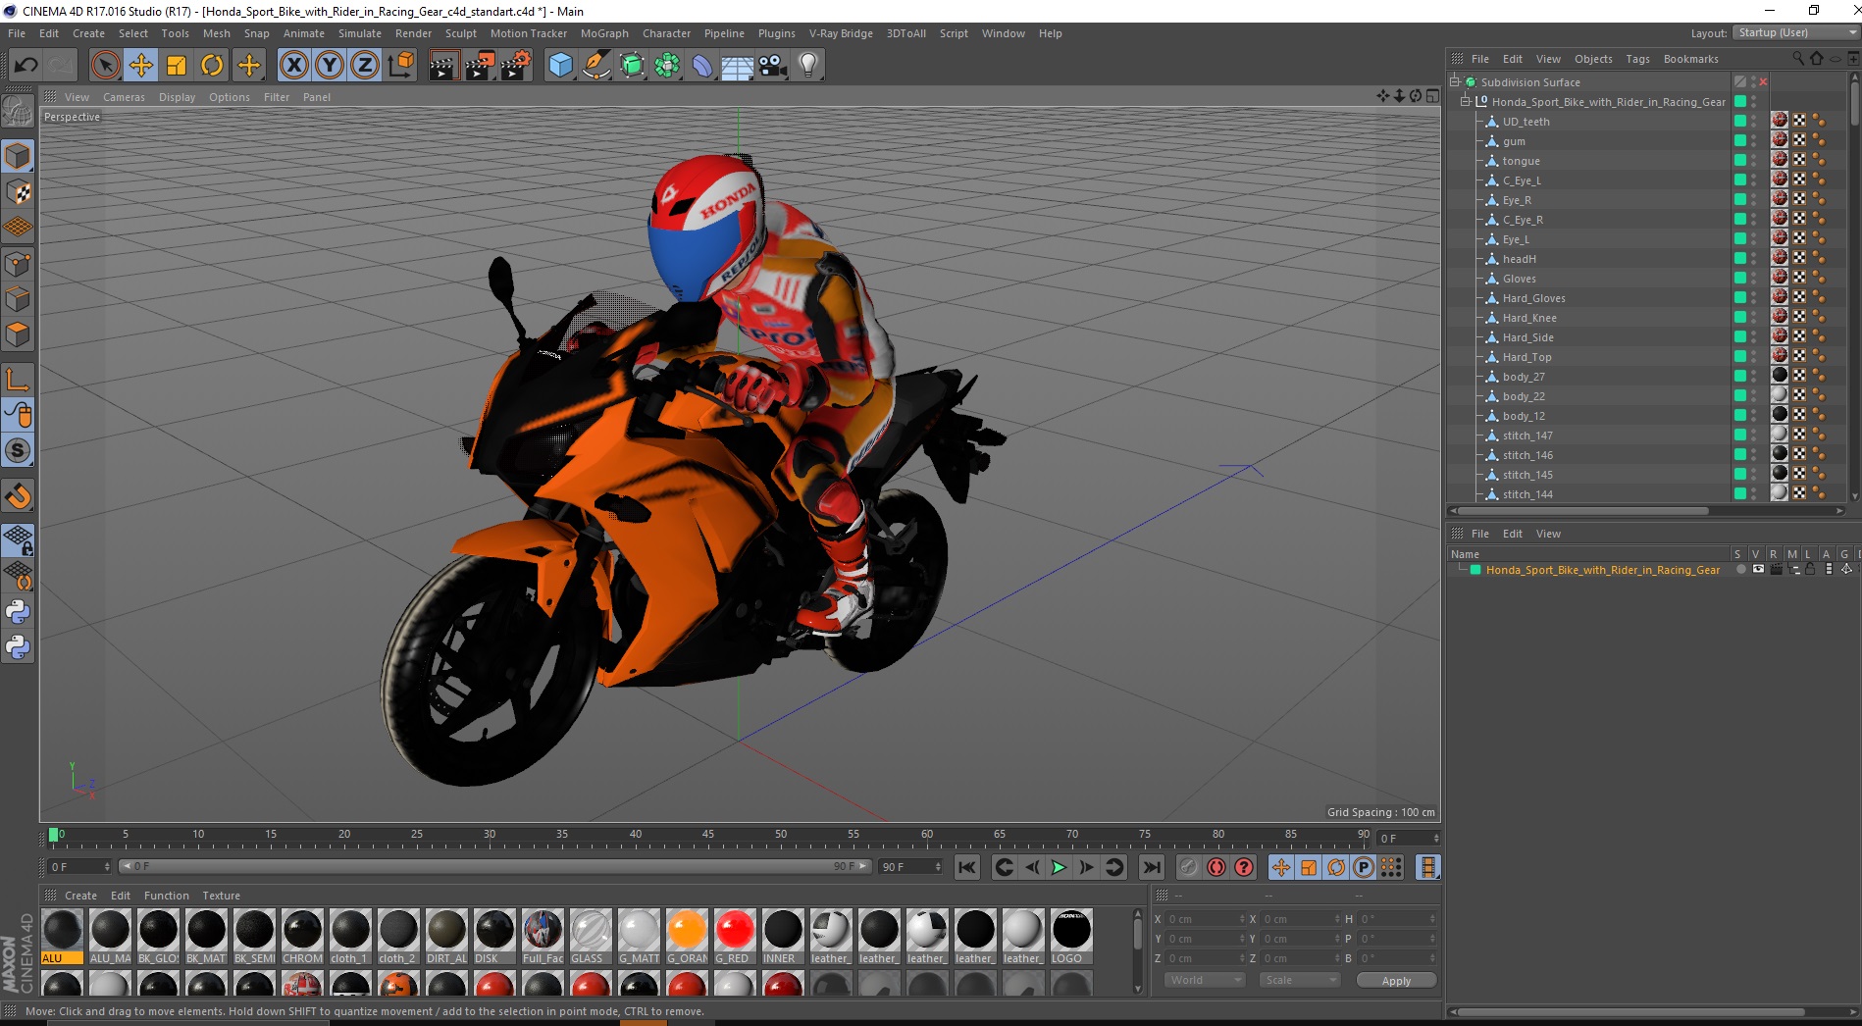Click the X position input field
Screen dimensions: 1862x1026
coord(1206,919)
